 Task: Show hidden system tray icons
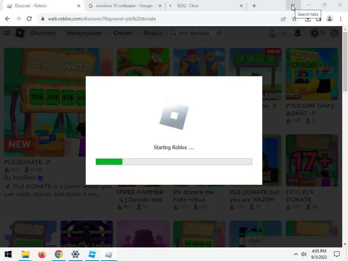296,254
